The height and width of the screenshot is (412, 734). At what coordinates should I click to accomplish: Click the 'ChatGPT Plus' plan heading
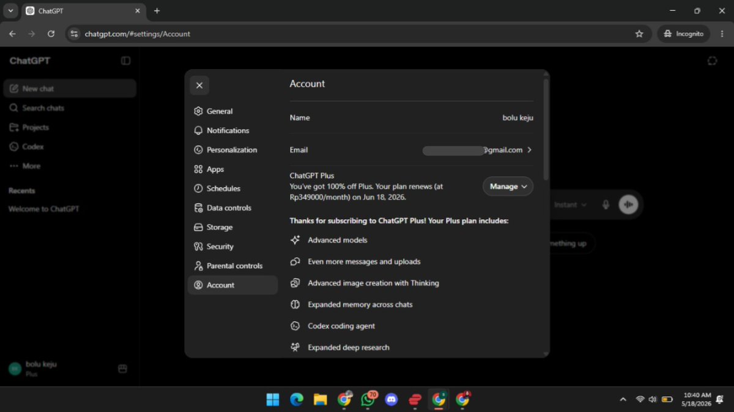point(312,176)
